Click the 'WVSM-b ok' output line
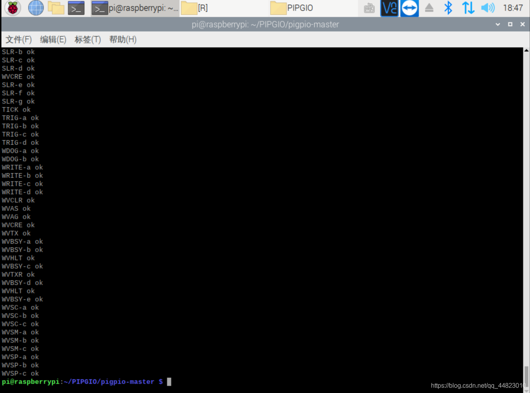The image size is (530, 393). click(x=20, y=340)
